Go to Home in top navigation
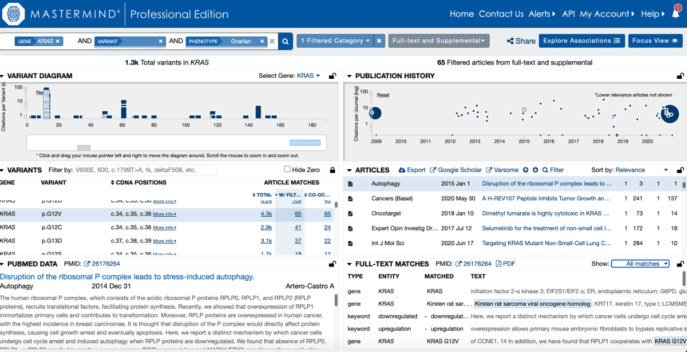Viewport: 687px width, 353px height. (462, 14)
